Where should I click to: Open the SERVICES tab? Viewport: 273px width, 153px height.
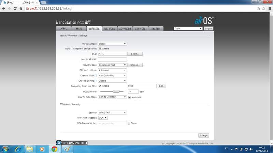click(140, 29)
